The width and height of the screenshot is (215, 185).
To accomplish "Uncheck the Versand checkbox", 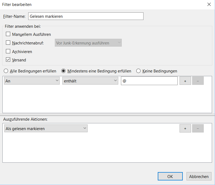I will coord(8,60).
